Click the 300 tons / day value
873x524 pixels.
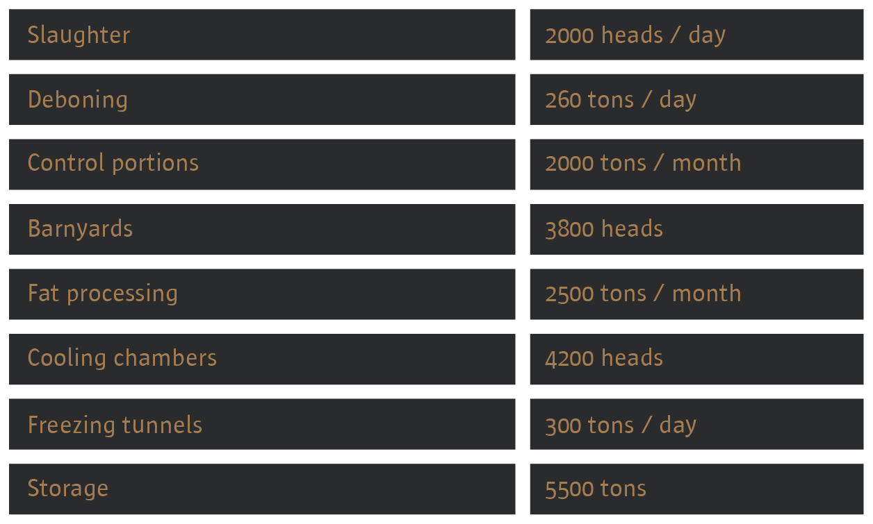click(620, 424)
